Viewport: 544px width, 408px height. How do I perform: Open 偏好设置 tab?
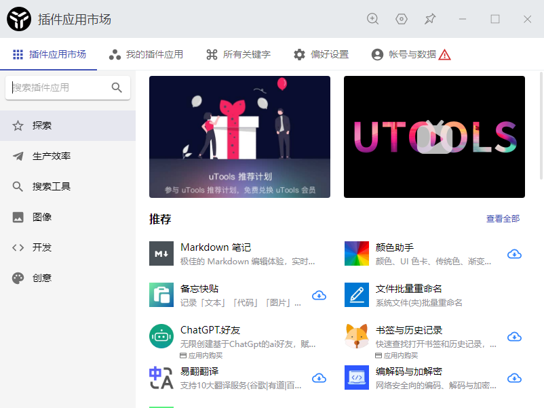(321, 54)
